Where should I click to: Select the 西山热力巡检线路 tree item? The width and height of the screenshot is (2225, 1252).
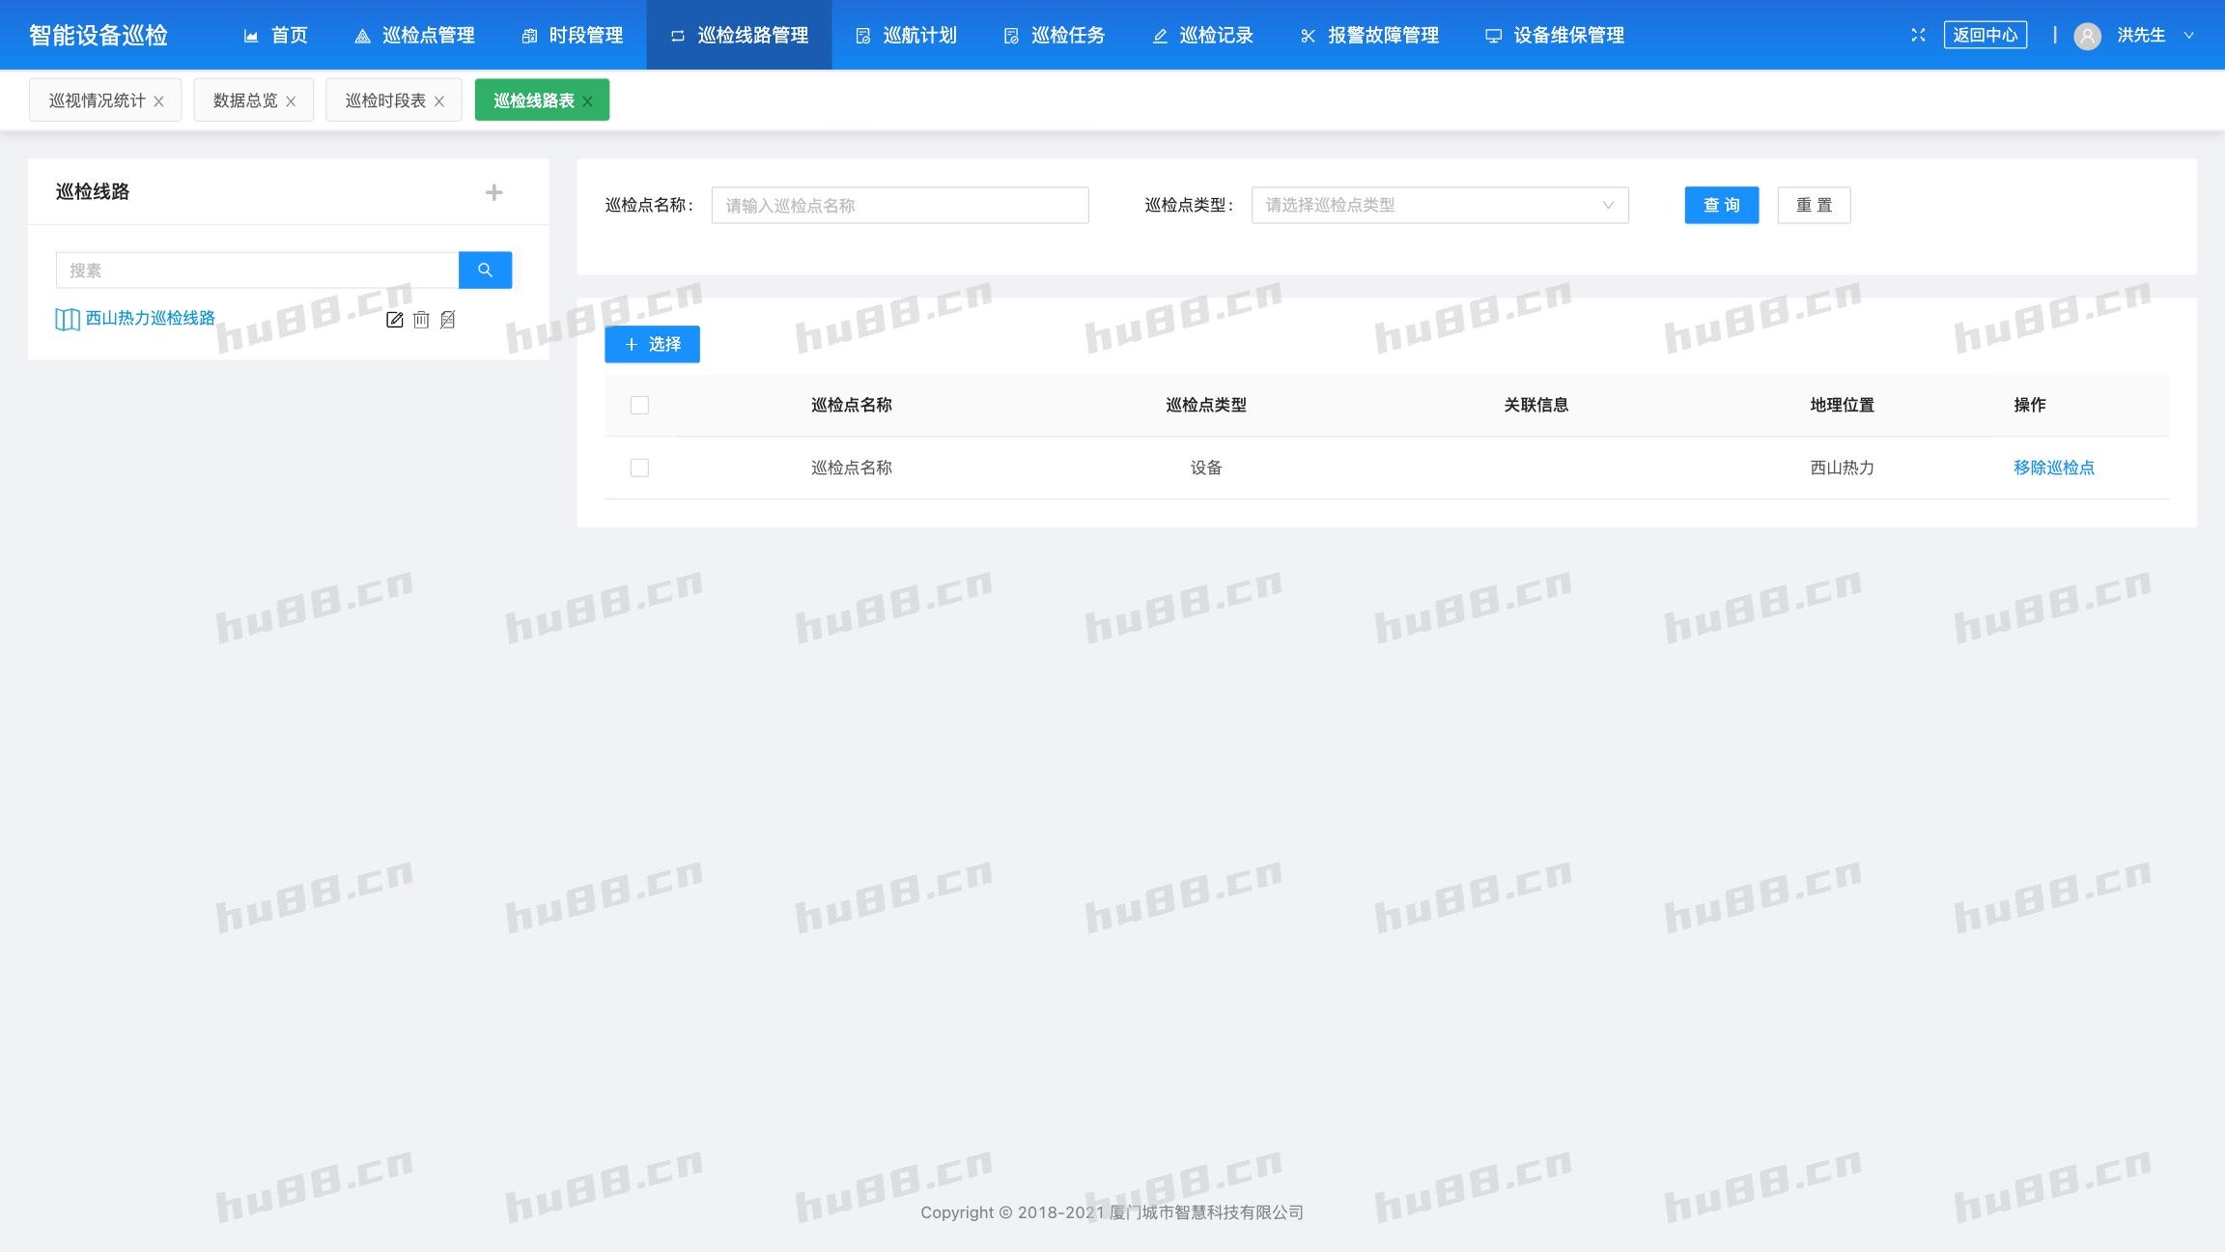(150, 318)
